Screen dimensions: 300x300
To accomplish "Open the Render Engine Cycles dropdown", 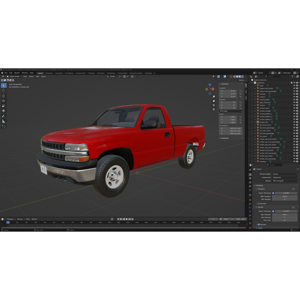I will point(285,174).
